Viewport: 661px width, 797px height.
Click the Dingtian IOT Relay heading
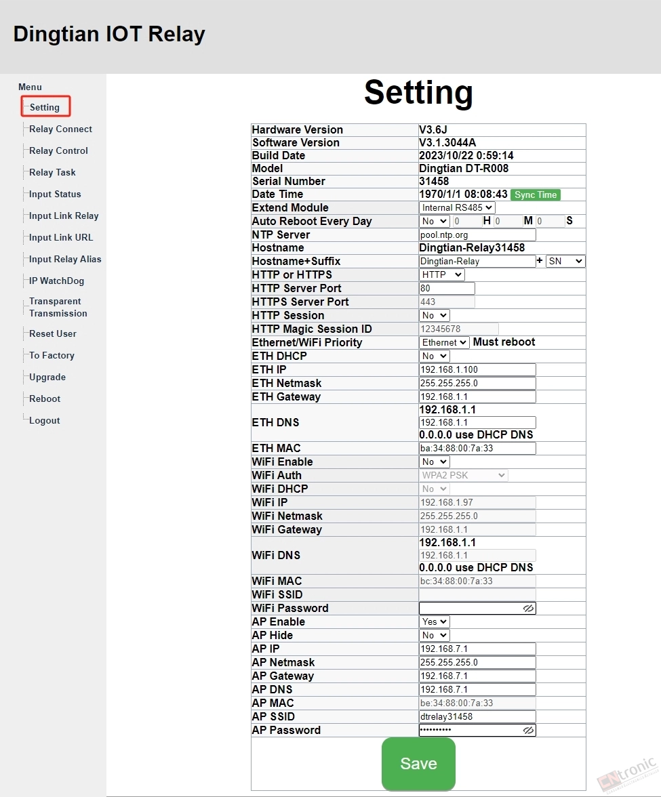108,34
